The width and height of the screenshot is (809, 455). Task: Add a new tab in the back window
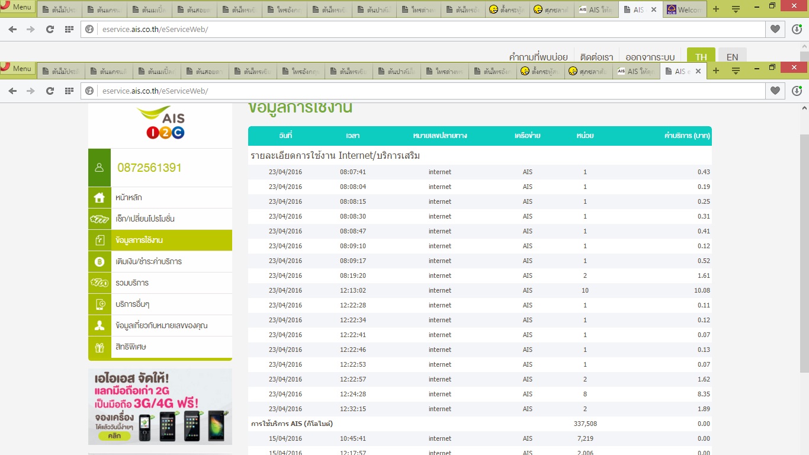tap(716, 9)
